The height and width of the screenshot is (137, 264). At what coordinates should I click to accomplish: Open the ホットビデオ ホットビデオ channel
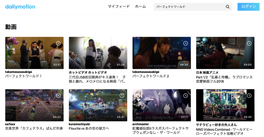88,72
